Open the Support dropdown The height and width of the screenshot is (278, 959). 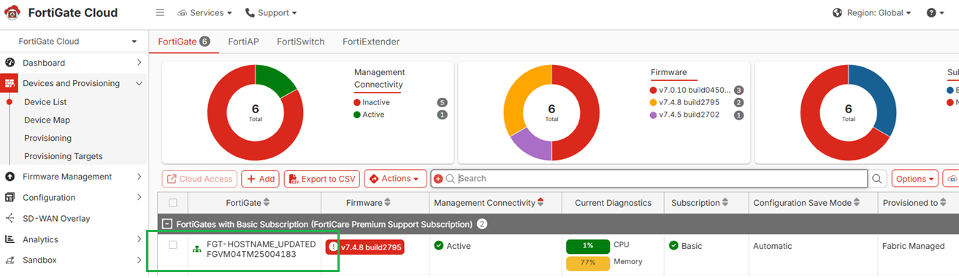point(271,13)
